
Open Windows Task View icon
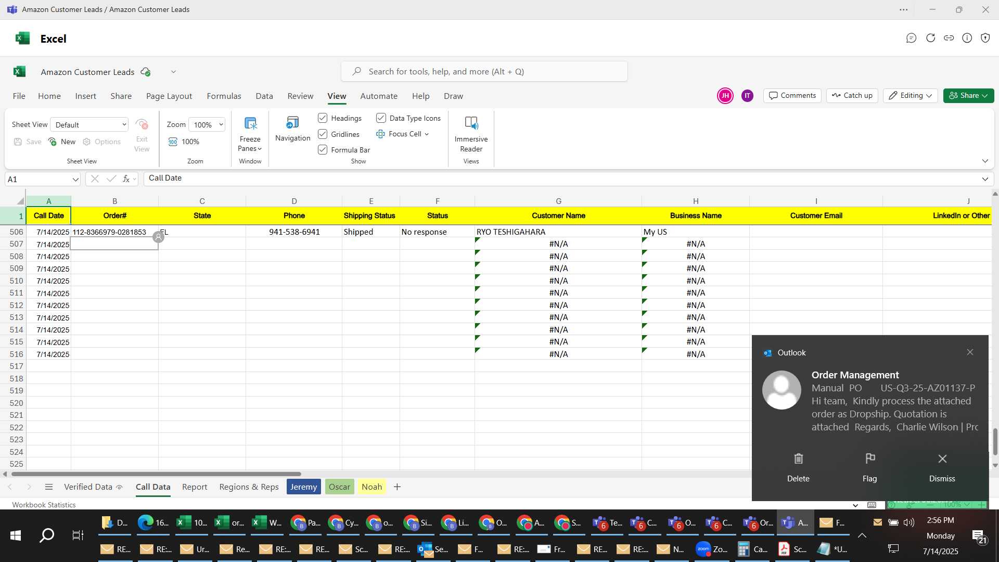tap(78, 535)
